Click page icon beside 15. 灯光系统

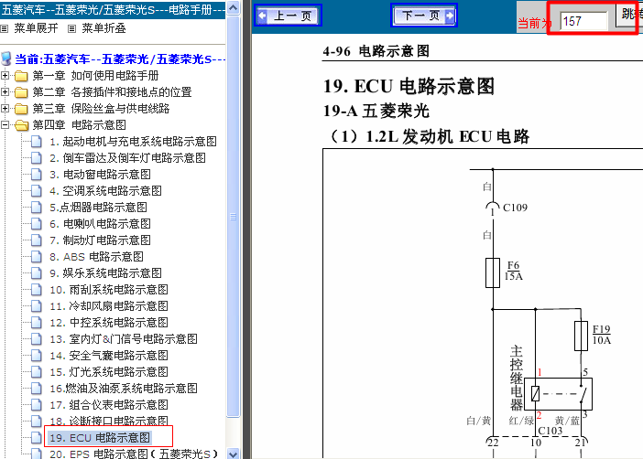(x=37, y=372)
